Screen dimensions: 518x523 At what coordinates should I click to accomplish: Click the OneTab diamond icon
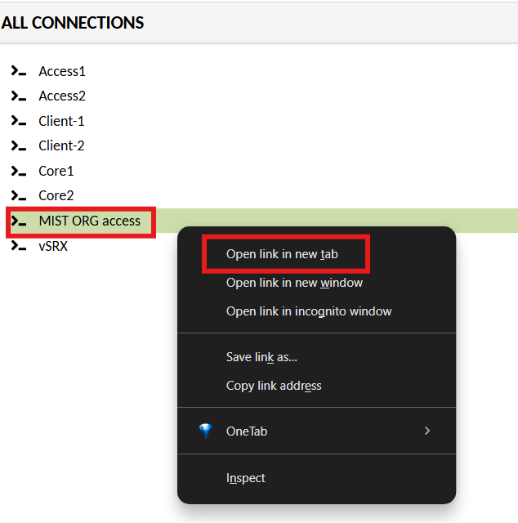pos(205,431)
